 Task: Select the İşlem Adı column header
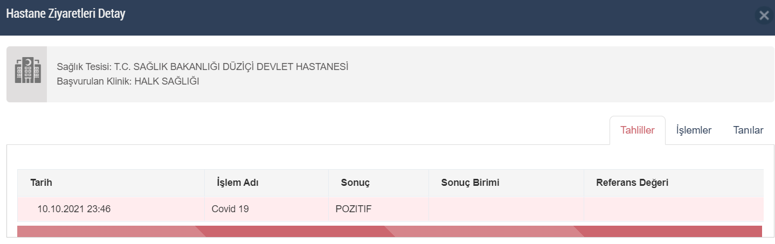267,183
